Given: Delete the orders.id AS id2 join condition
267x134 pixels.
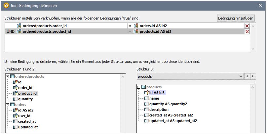Looking at the screenshot, I should pos(247,26).
